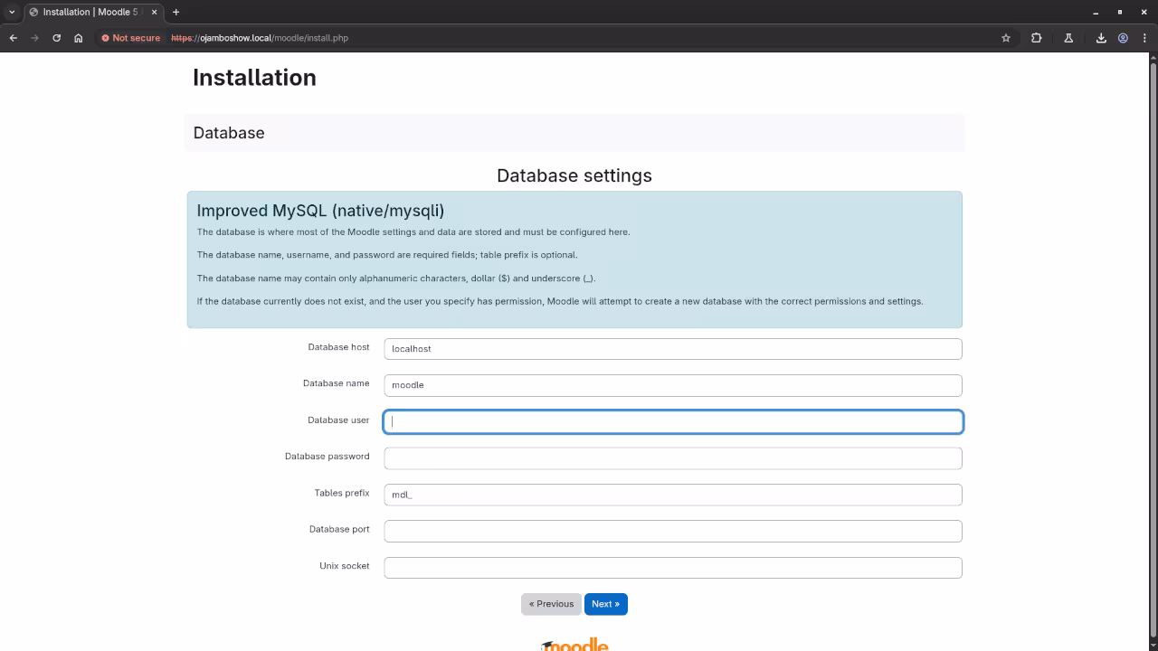The image size is (1158, 651).
Task: Click the Database port field
Action: [673, 531]
